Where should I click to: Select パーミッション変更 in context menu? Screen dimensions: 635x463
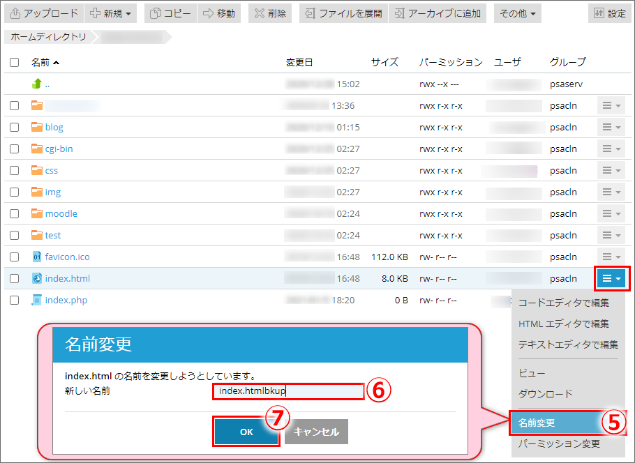(559, 444)
